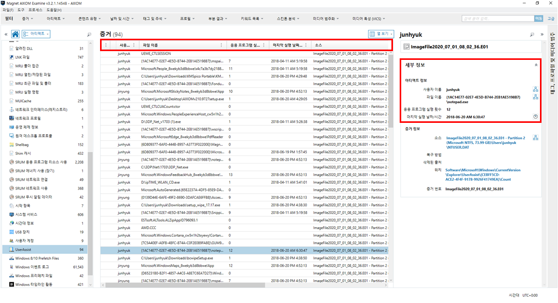Sort by the 소스 column header
558x303 pixels.
[x=319, y=45]
